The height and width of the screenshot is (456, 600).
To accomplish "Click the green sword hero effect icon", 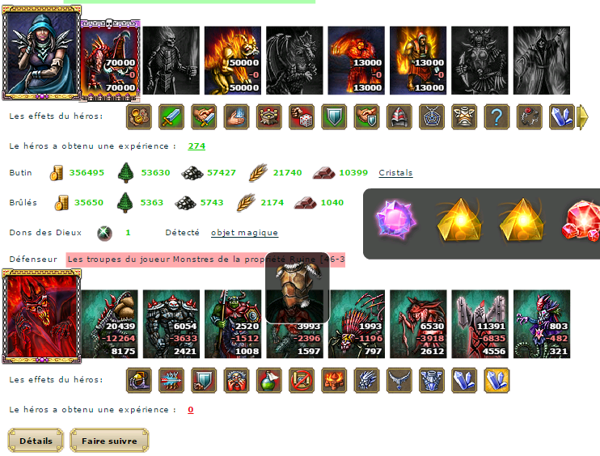I will [x=171, y=116].
